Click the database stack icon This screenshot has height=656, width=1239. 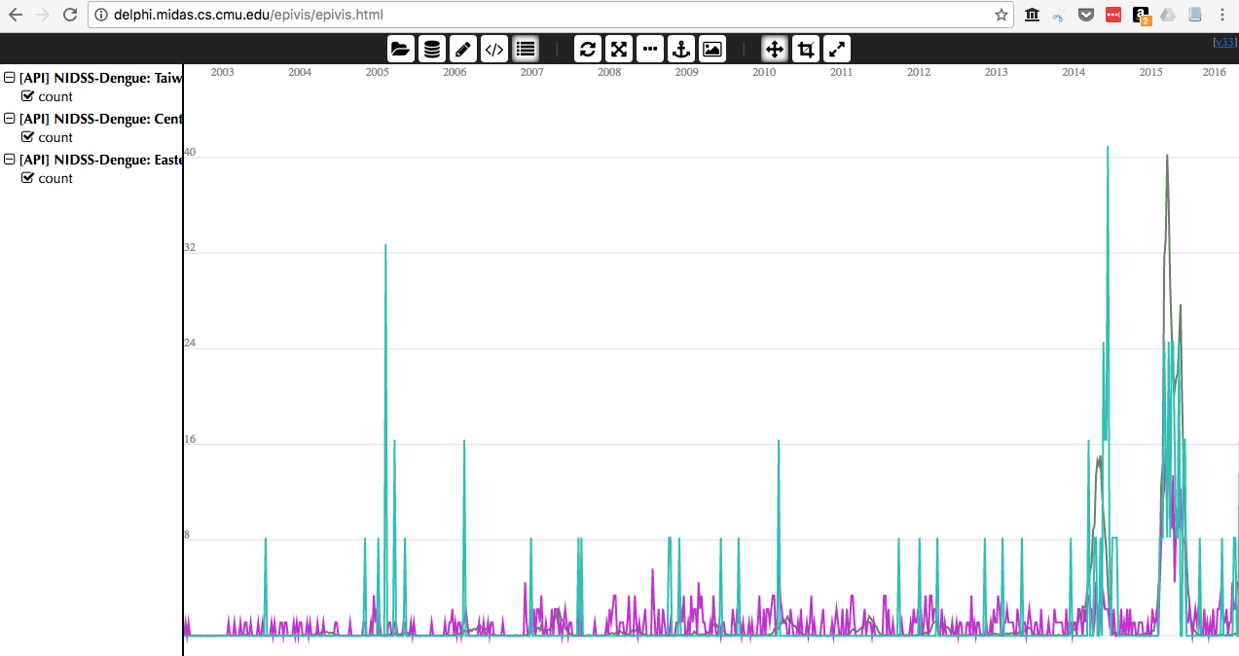point(432,49)
